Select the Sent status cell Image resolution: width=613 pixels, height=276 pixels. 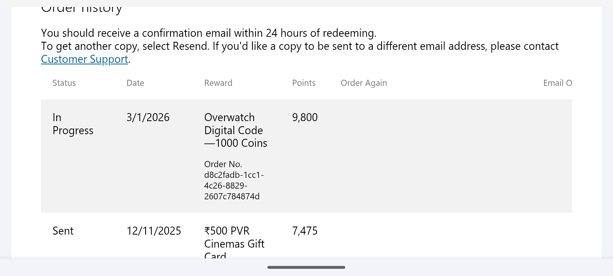pos(63,231)
